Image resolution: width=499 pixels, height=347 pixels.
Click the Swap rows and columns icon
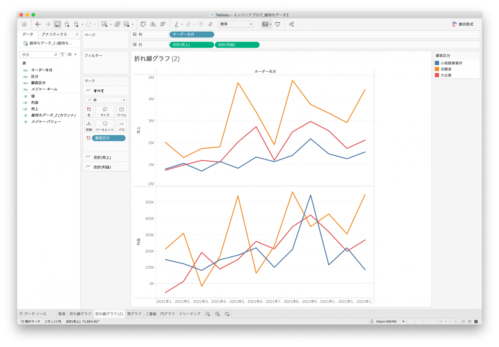(143, 24)
